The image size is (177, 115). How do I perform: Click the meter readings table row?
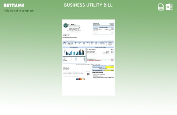click(x=88, y=45)
